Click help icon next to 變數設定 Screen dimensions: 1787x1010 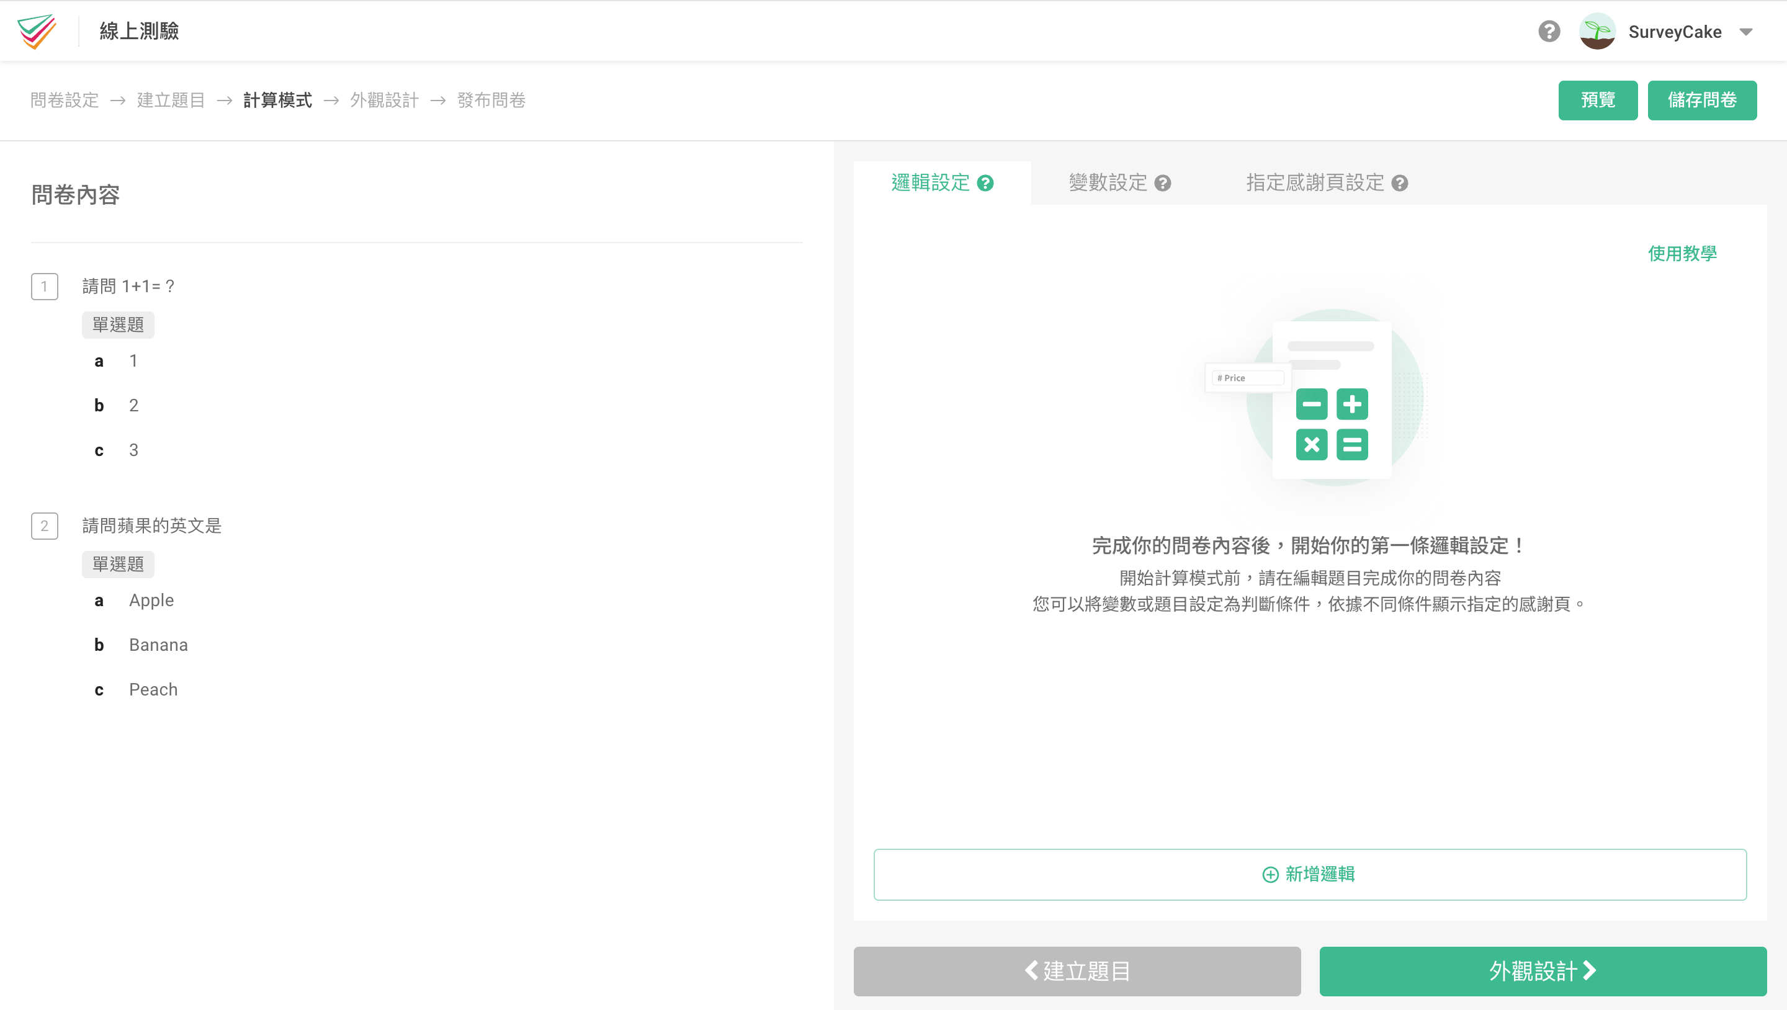[x=1163, y=183]
